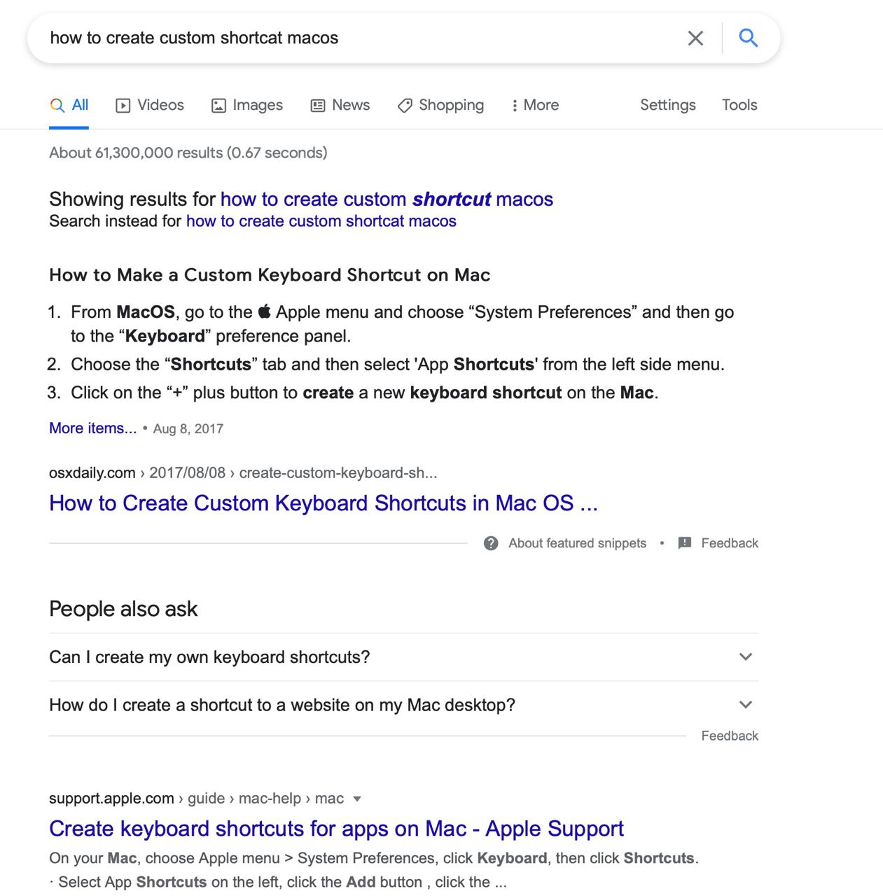Screen dimensions: 883x896
Task: Open the "More items..." link
Action: 92,428
